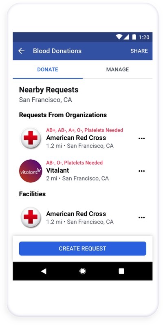Switch to the Manage tab
The height and width of the screenshot is (325, 163).
(118, 69)
